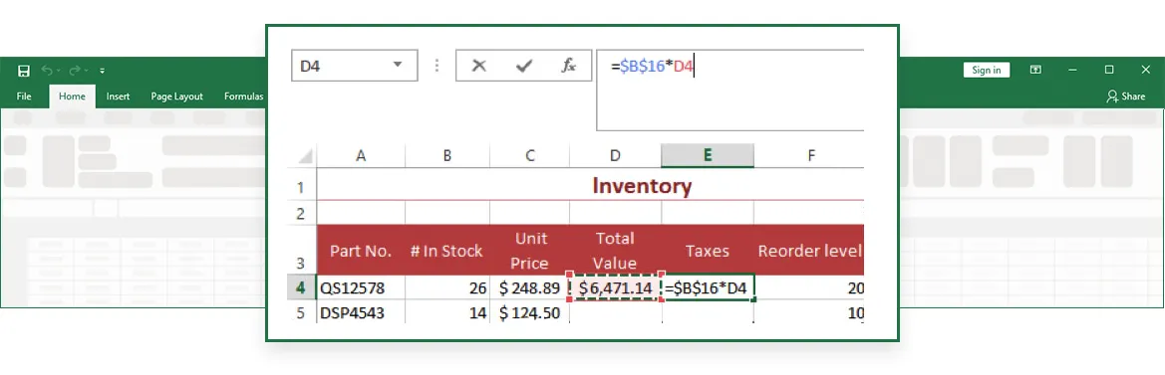Click the Sign in button
Image resolution: width=1165 pixels, height=375 pixels.
pos(987,70)
